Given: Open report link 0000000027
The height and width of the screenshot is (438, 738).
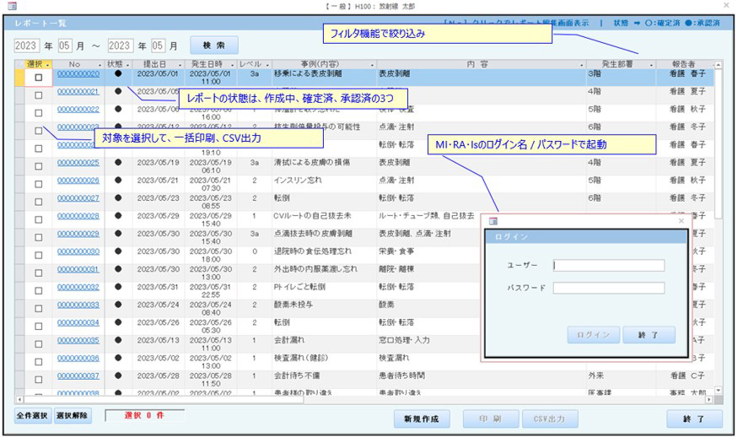Looking at the screenshot, I should click(x=78, y=198).
